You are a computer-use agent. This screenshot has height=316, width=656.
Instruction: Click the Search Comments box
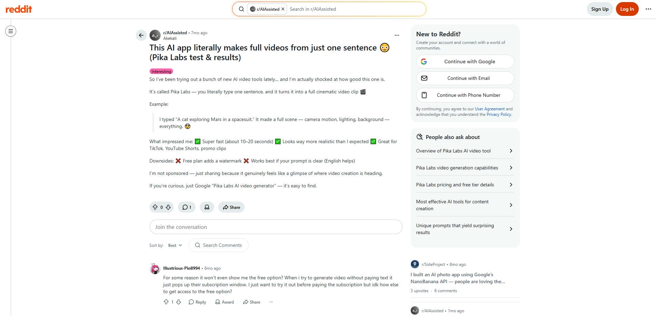(218, 245)
